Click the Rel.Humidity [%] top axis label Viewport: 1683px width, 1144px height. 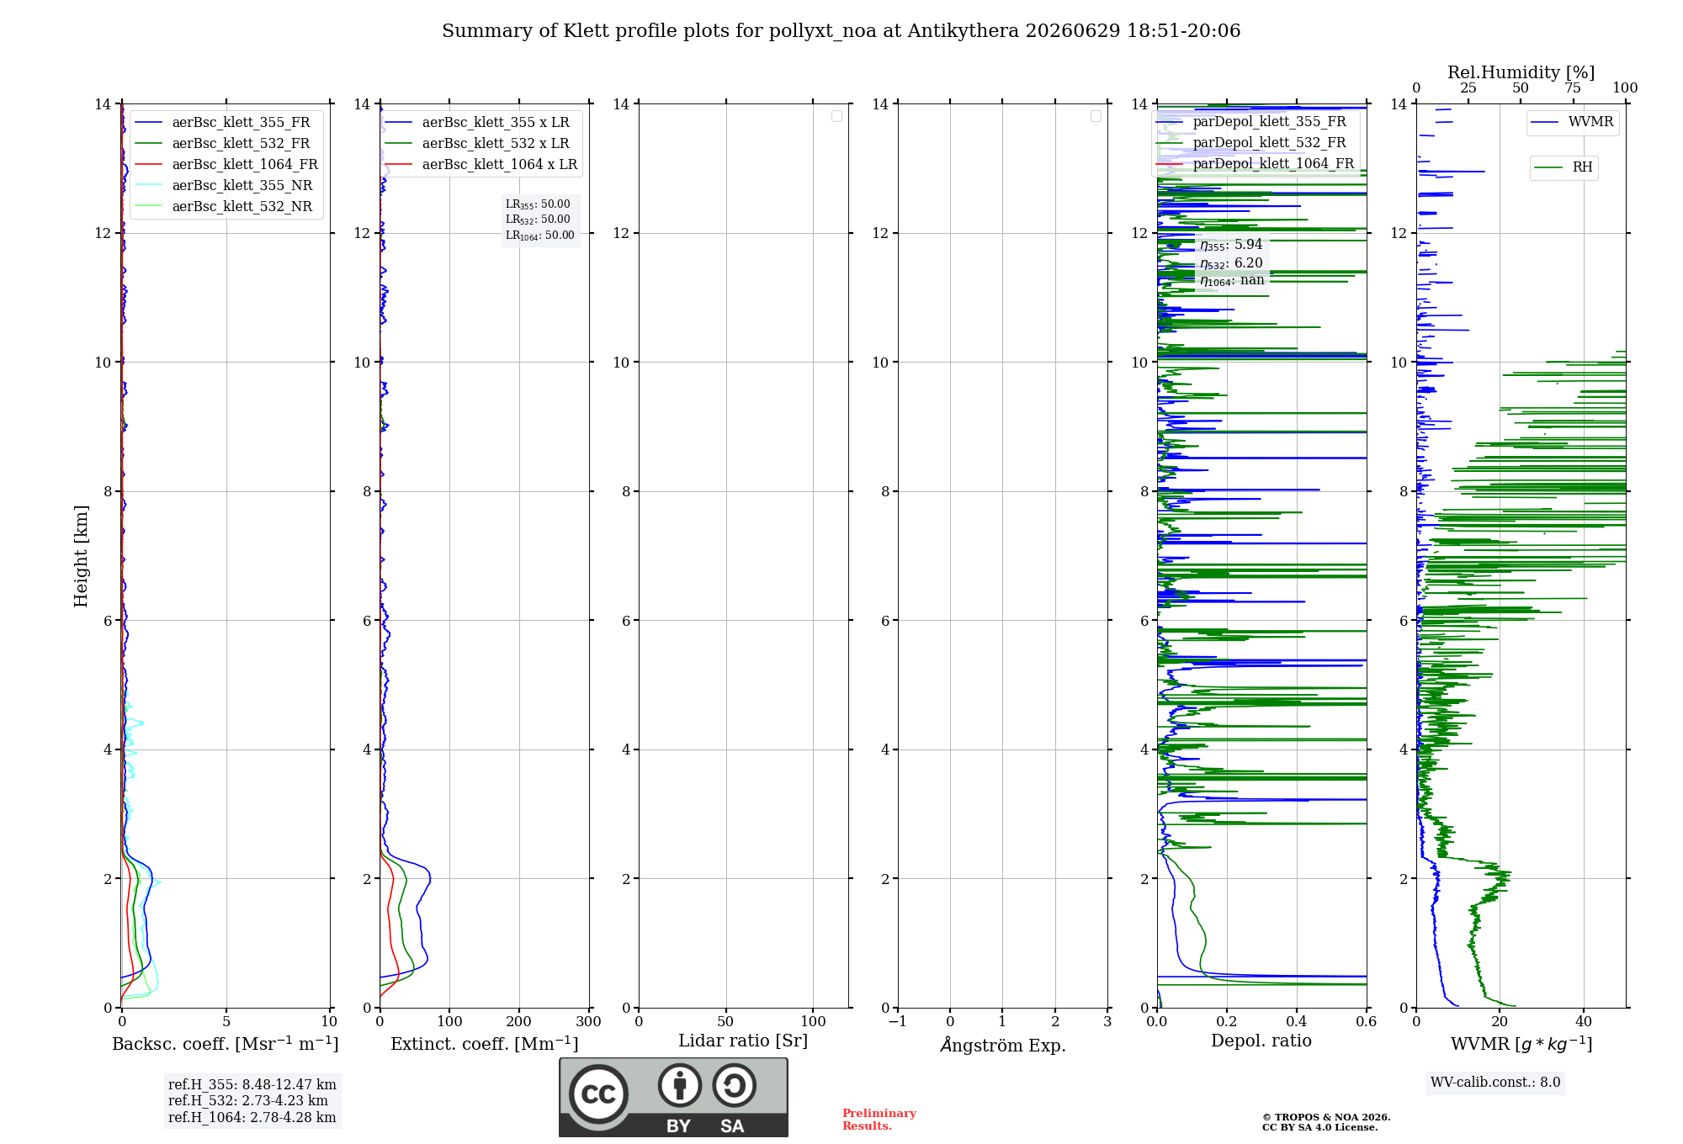pyautogui.click(x=1521, y=72)
